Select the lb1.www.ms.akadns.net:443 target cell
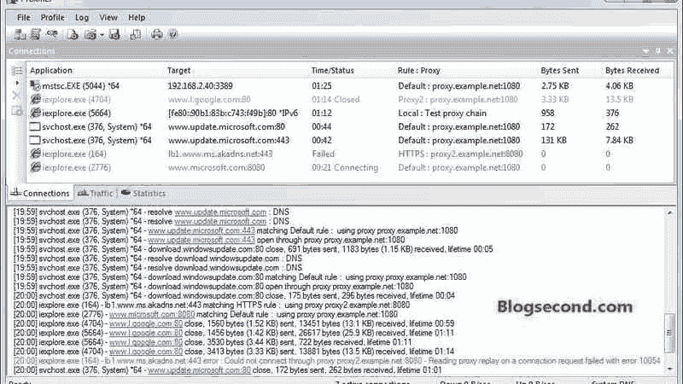This screenshot has height=384, width=683. click(x=220, y=154)
